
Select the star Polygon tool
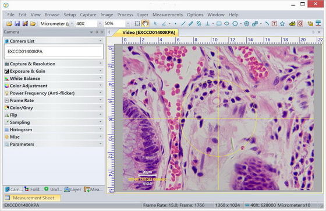click(282, 23)
